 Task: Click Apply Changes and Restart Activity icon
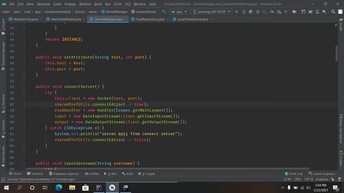click(x=243, y=12)
